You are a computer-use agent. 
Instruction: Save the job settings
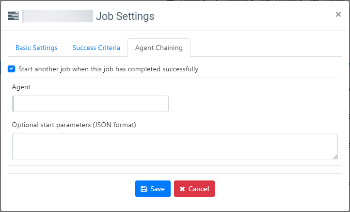coord(153,189)
